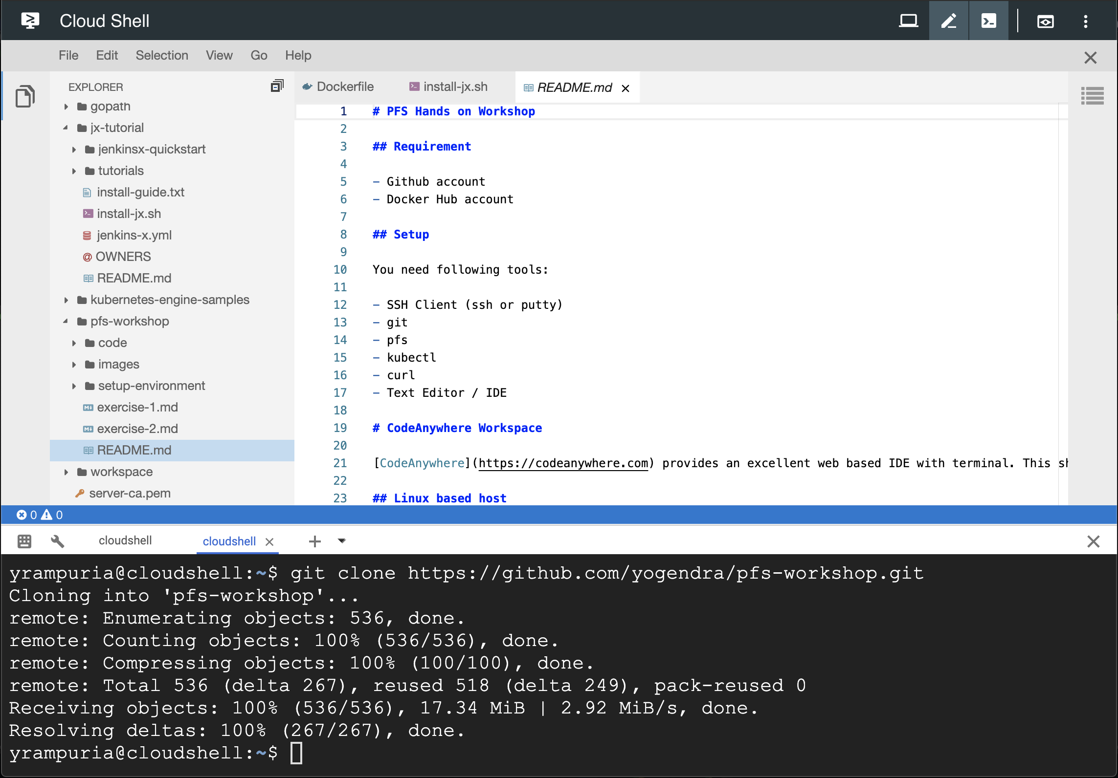Open dropdown arrow next to plus button
Screen dimensions: 1118x778
pos(342,540)
